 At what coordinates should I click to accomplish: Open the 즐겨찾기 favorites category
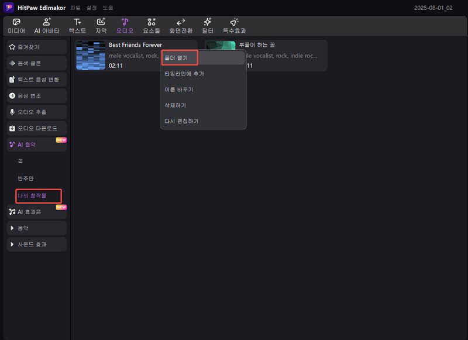[37, 47]
